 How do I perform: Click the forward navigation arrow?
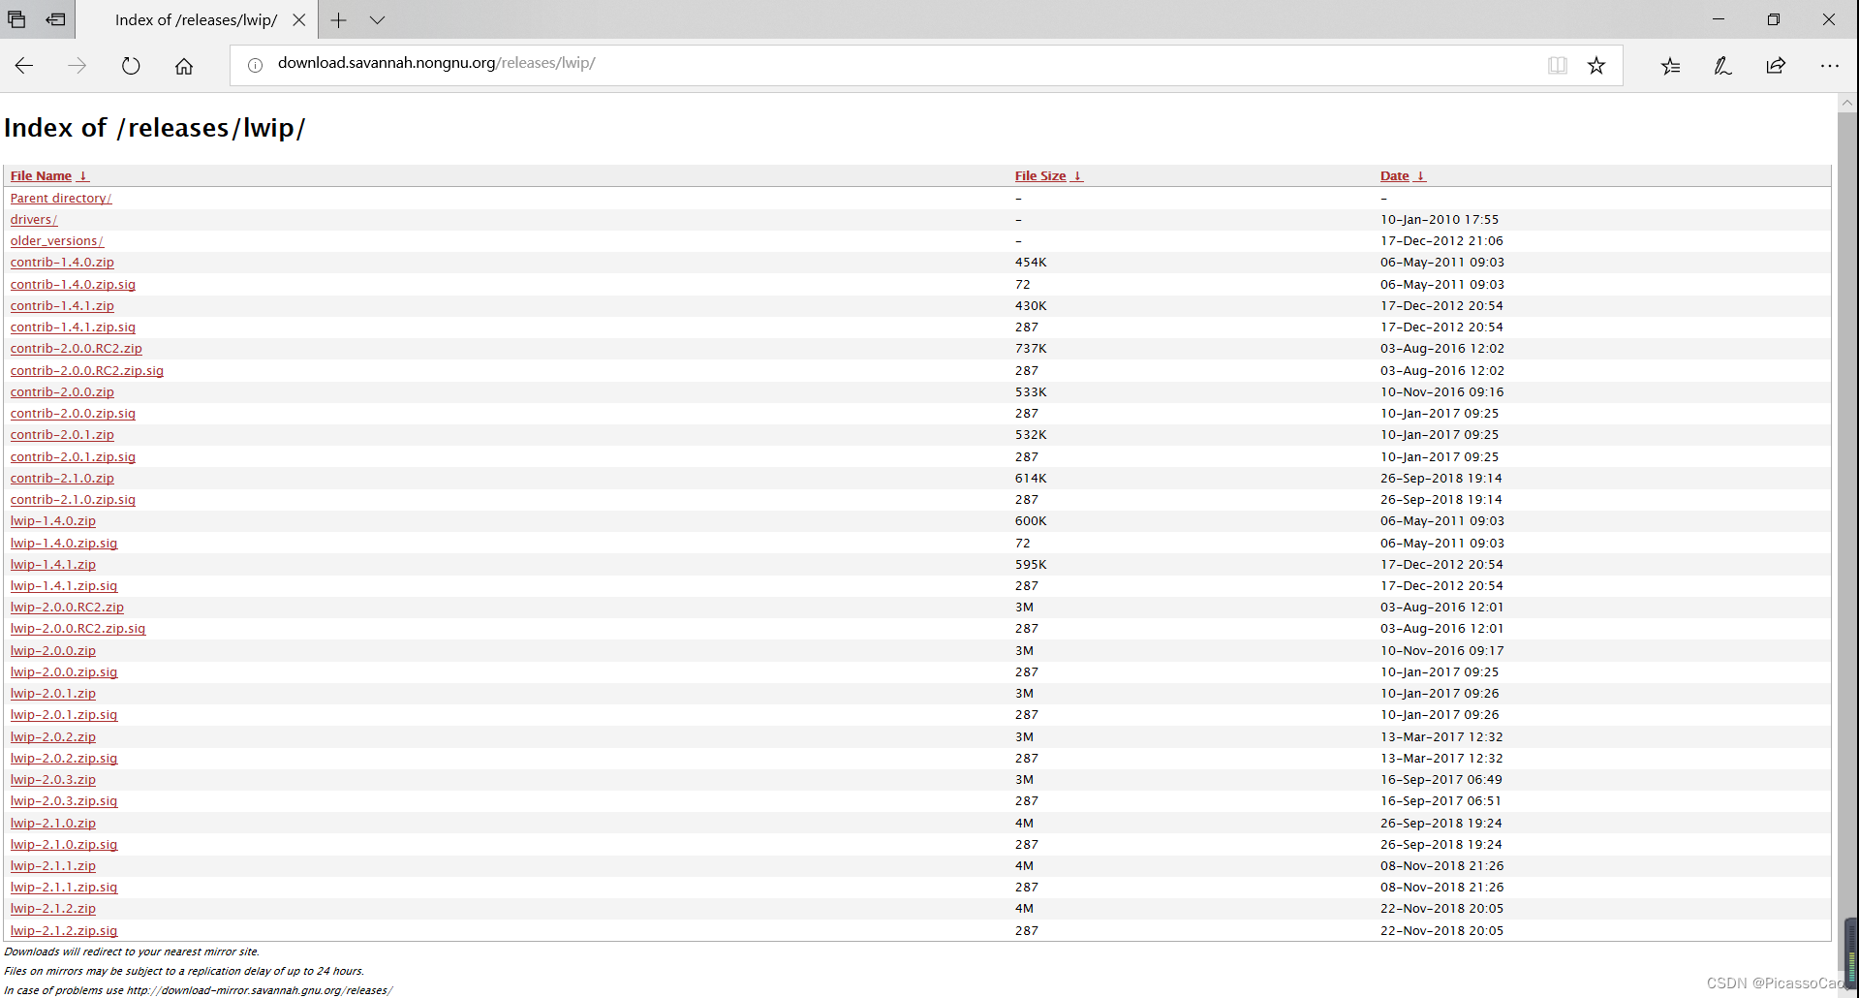(77, 66)
